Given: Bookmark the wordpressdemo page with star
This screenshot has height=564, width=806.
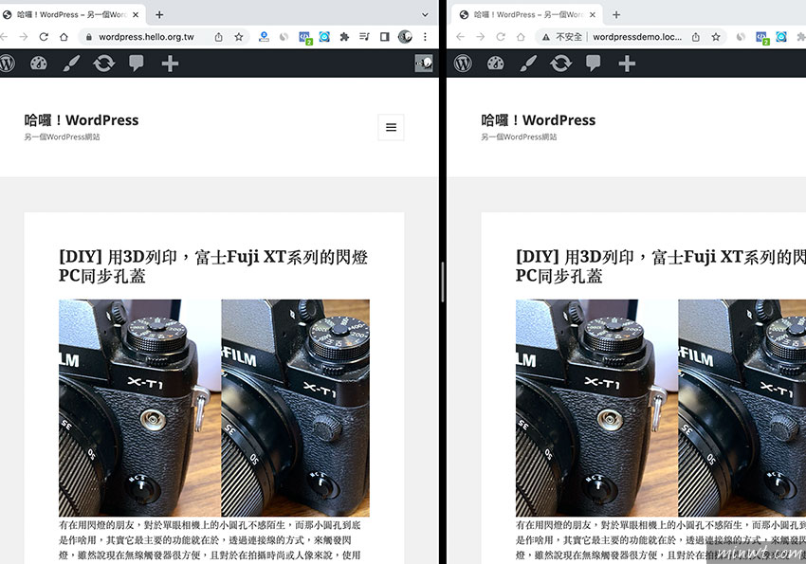Looking at the screenshot, I should pyautogui.click(x=716, y=36).
